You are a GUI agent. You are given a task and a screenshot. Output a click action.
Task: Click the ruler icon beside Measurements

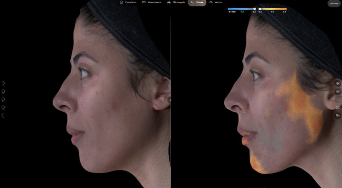(144, 2)
